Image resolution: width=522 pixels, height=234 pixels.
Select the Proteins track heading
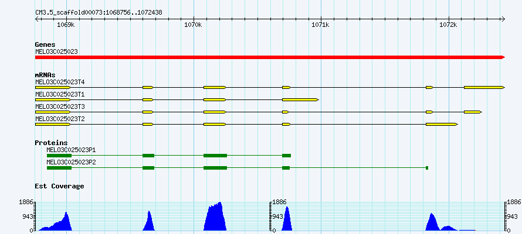click(51, 143)
